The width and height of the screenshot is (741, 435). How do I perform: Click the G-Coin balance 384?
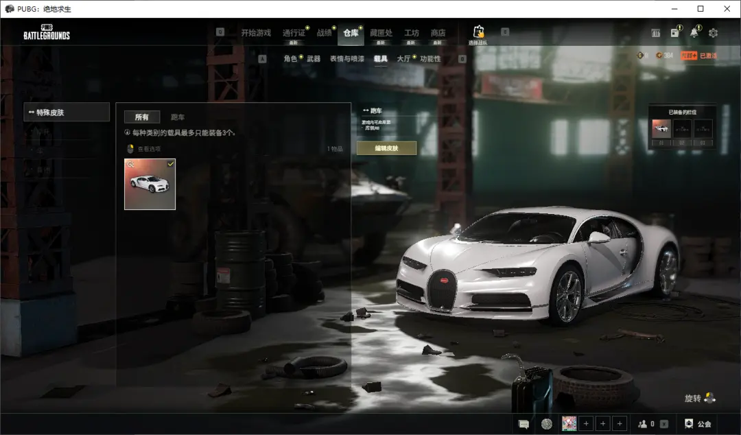click(664, 56)
